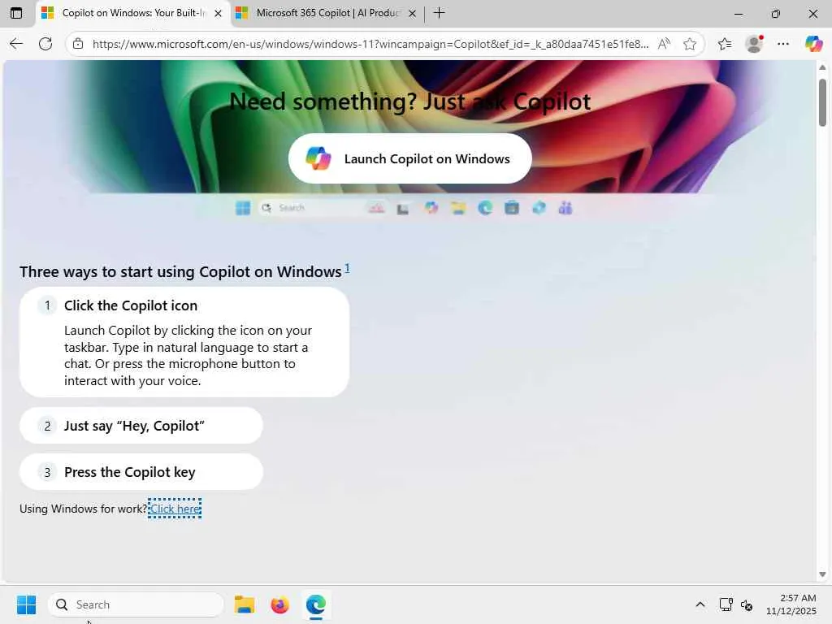Restore down the Edge window
Screen dimensions: 832x624
(776, 14)
